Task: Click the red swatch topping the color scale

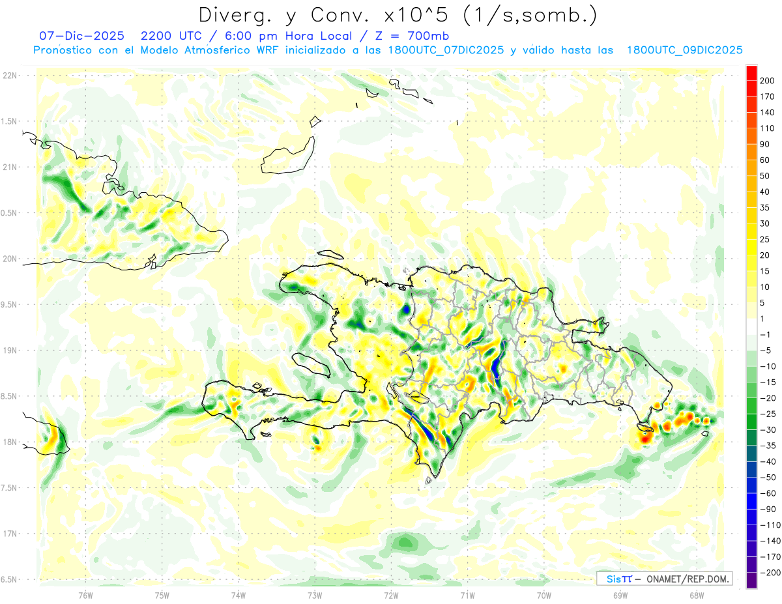Action: click(751, 72)
